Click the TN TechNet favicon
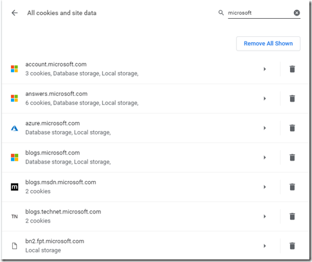This screenshot has width=312, height=262. 14,217
